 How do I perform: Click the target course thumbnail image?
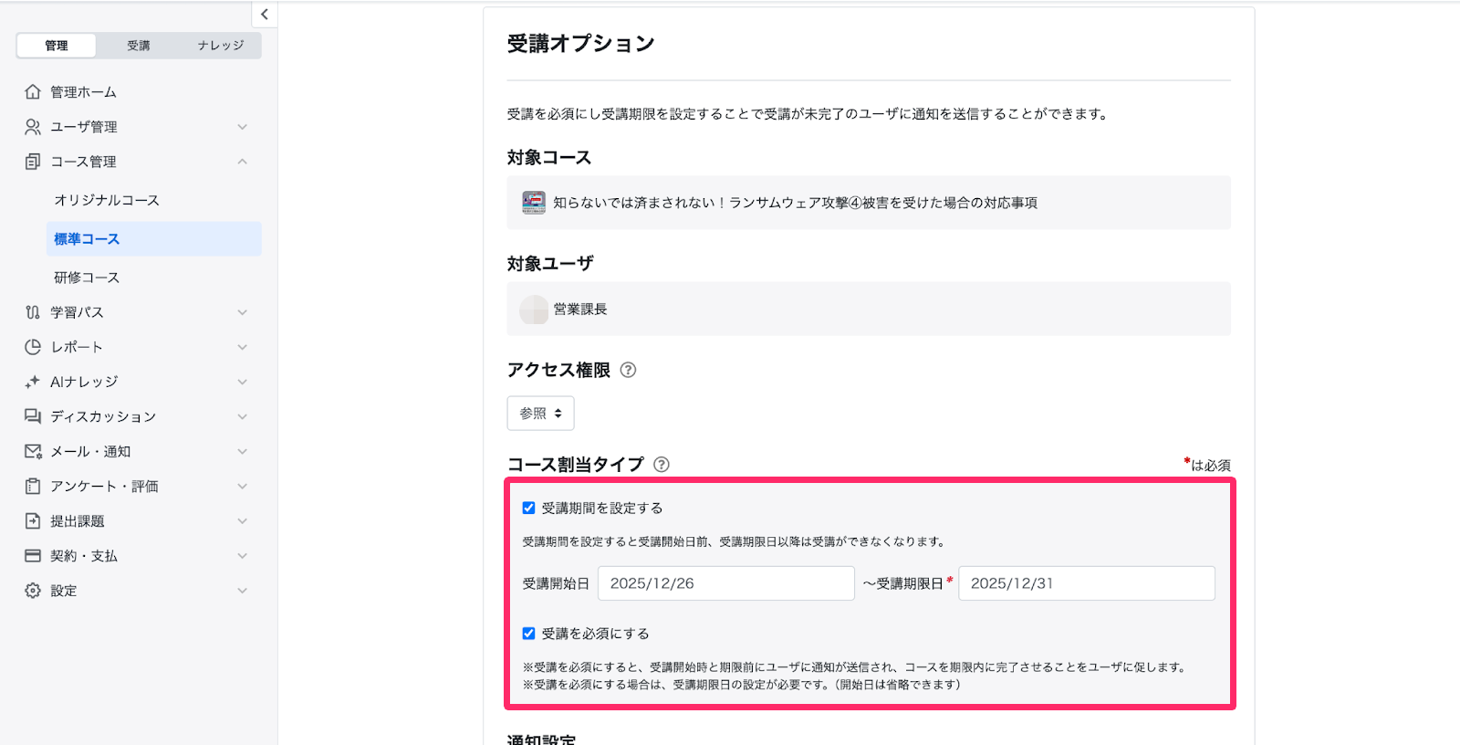[x=534, y=203]
